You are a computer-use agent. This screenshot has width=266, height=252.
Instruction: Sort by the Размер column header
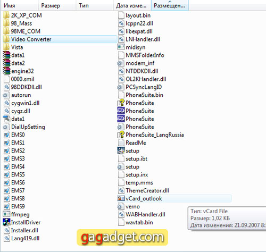coord(51,5)
